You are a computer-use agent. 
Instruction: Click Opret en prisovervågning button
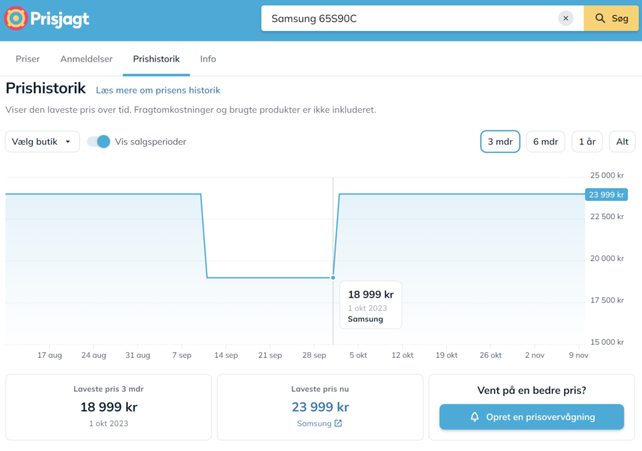click(x=531, y=417)
